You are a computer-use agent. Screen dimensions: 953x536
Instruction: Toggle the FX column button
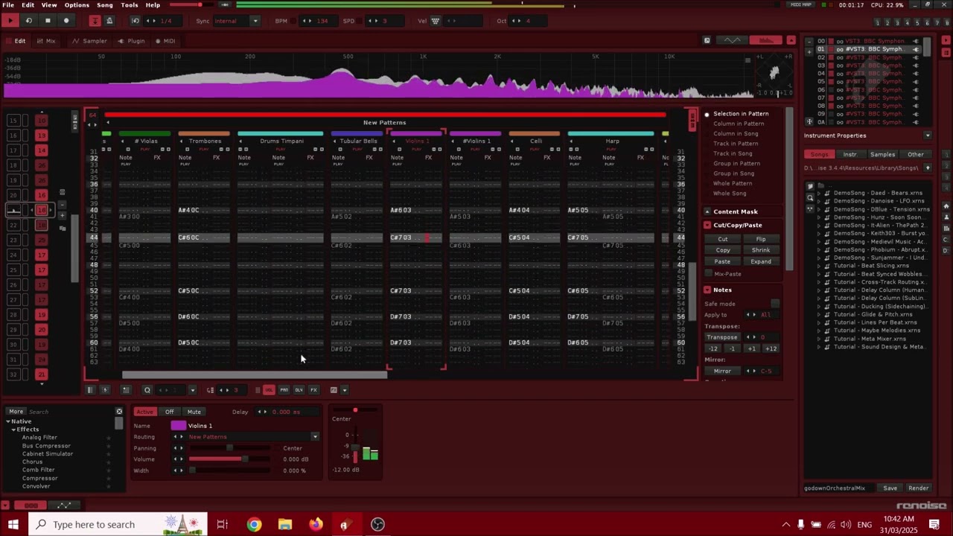coord(313,390)
